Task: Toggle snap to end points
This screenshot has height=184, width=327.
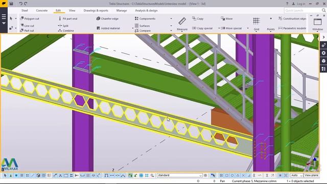Action: click(x=227, y=175)
